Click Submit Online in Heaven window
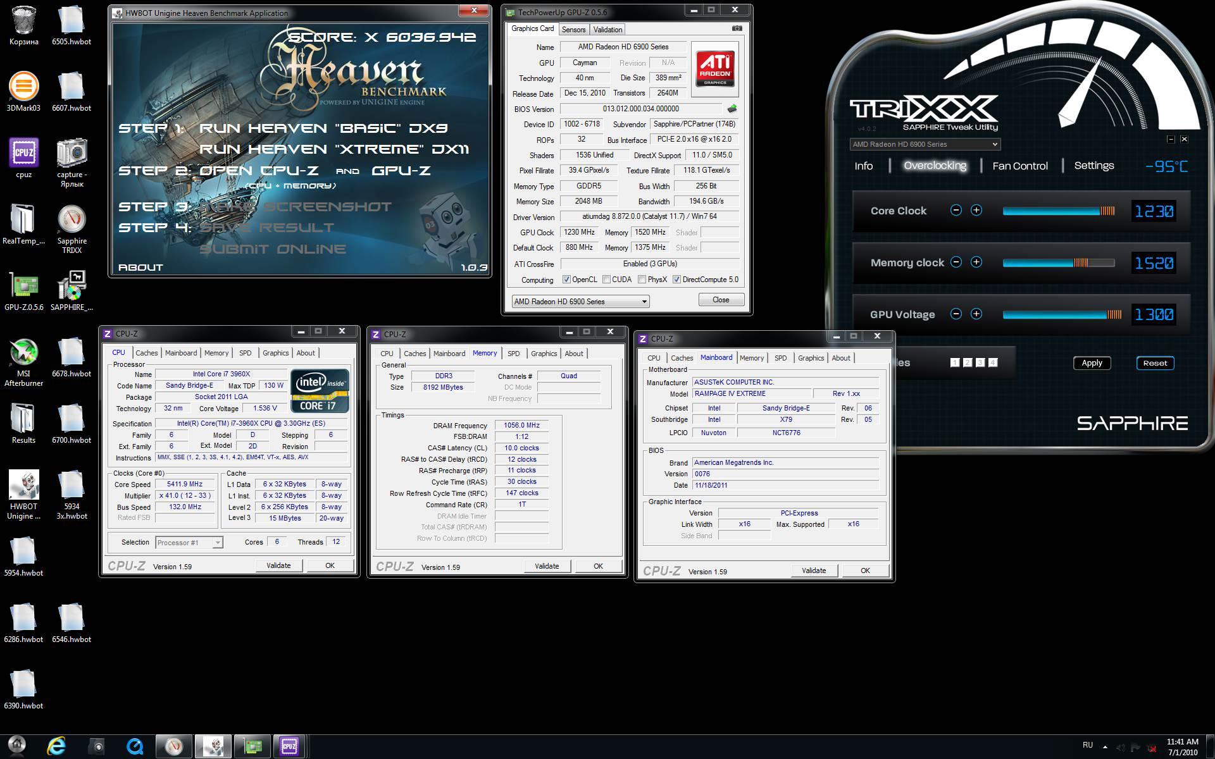1215x759 pixels. [273, 249]
